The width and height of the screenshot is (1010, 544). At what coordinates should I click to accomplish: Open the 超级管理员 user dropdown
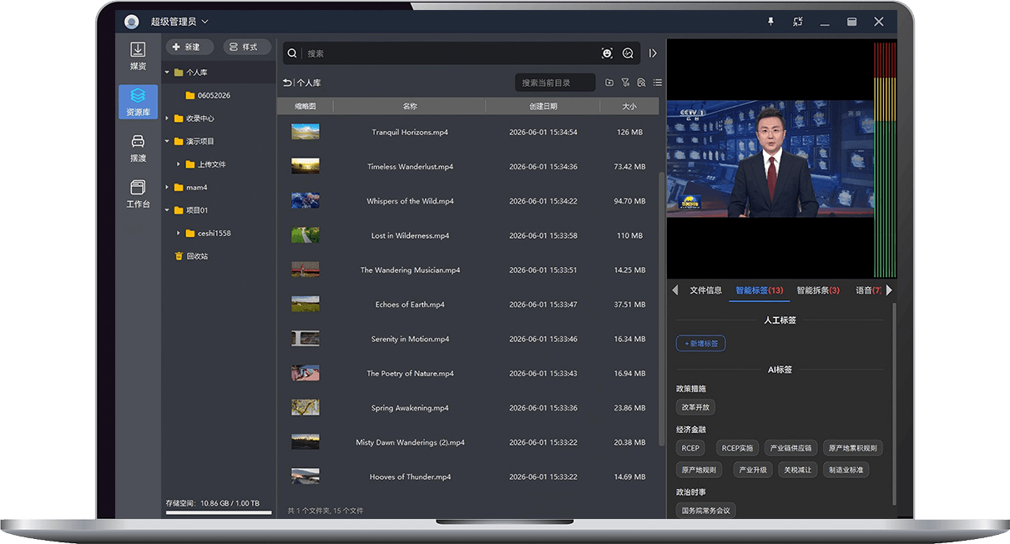point(179,22)
